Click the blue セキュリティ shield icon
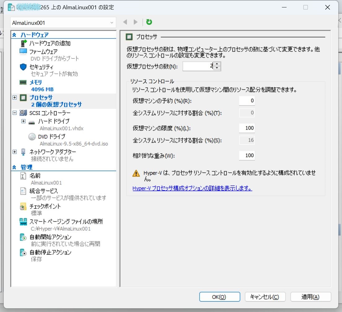Screen dimensions: 342x312 pyautogui.click(x=23, y=67)
